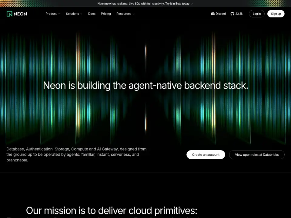This screenshot has width=291, height=218.
Task: Go to Docs page
Action: coord(92,14)
